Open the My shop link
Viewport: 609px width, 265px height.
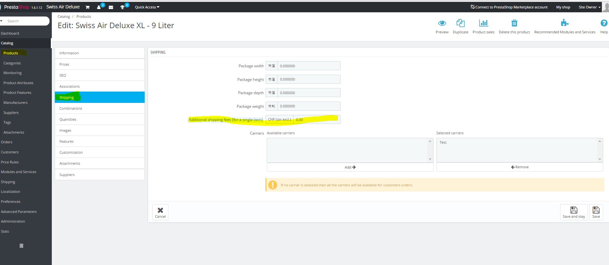pyautogui.click(x=563, y=7)
